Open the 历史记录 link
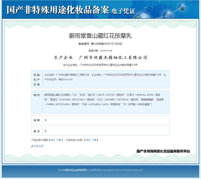 click(39, 146)
